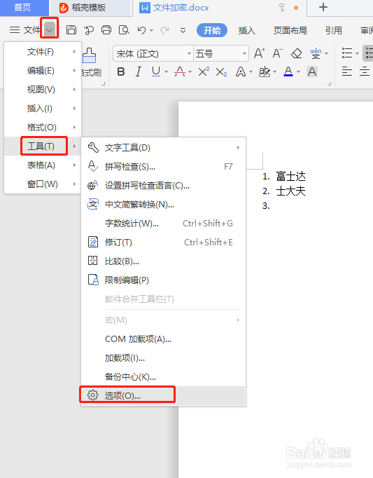Image resolution: width=373 pixels, height=478 pixels.
Task: Click the Save icon in quick toolbar
Action: click(x=71, y=30)
